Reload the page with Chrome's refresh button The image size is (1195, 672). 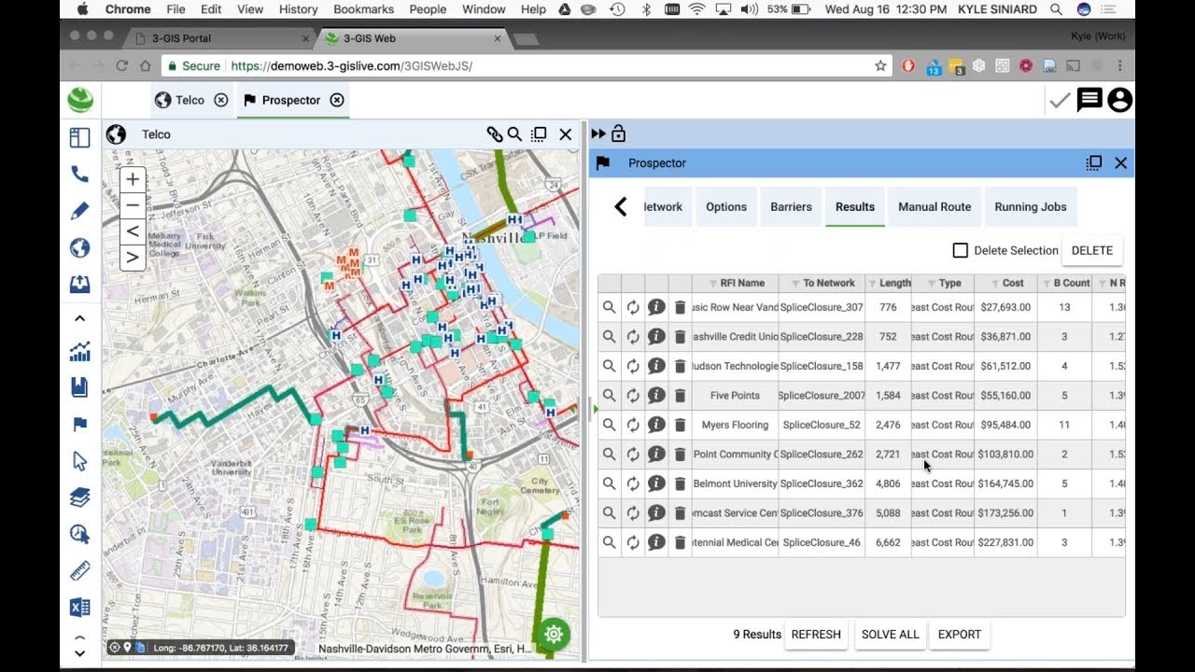(121, 66)
